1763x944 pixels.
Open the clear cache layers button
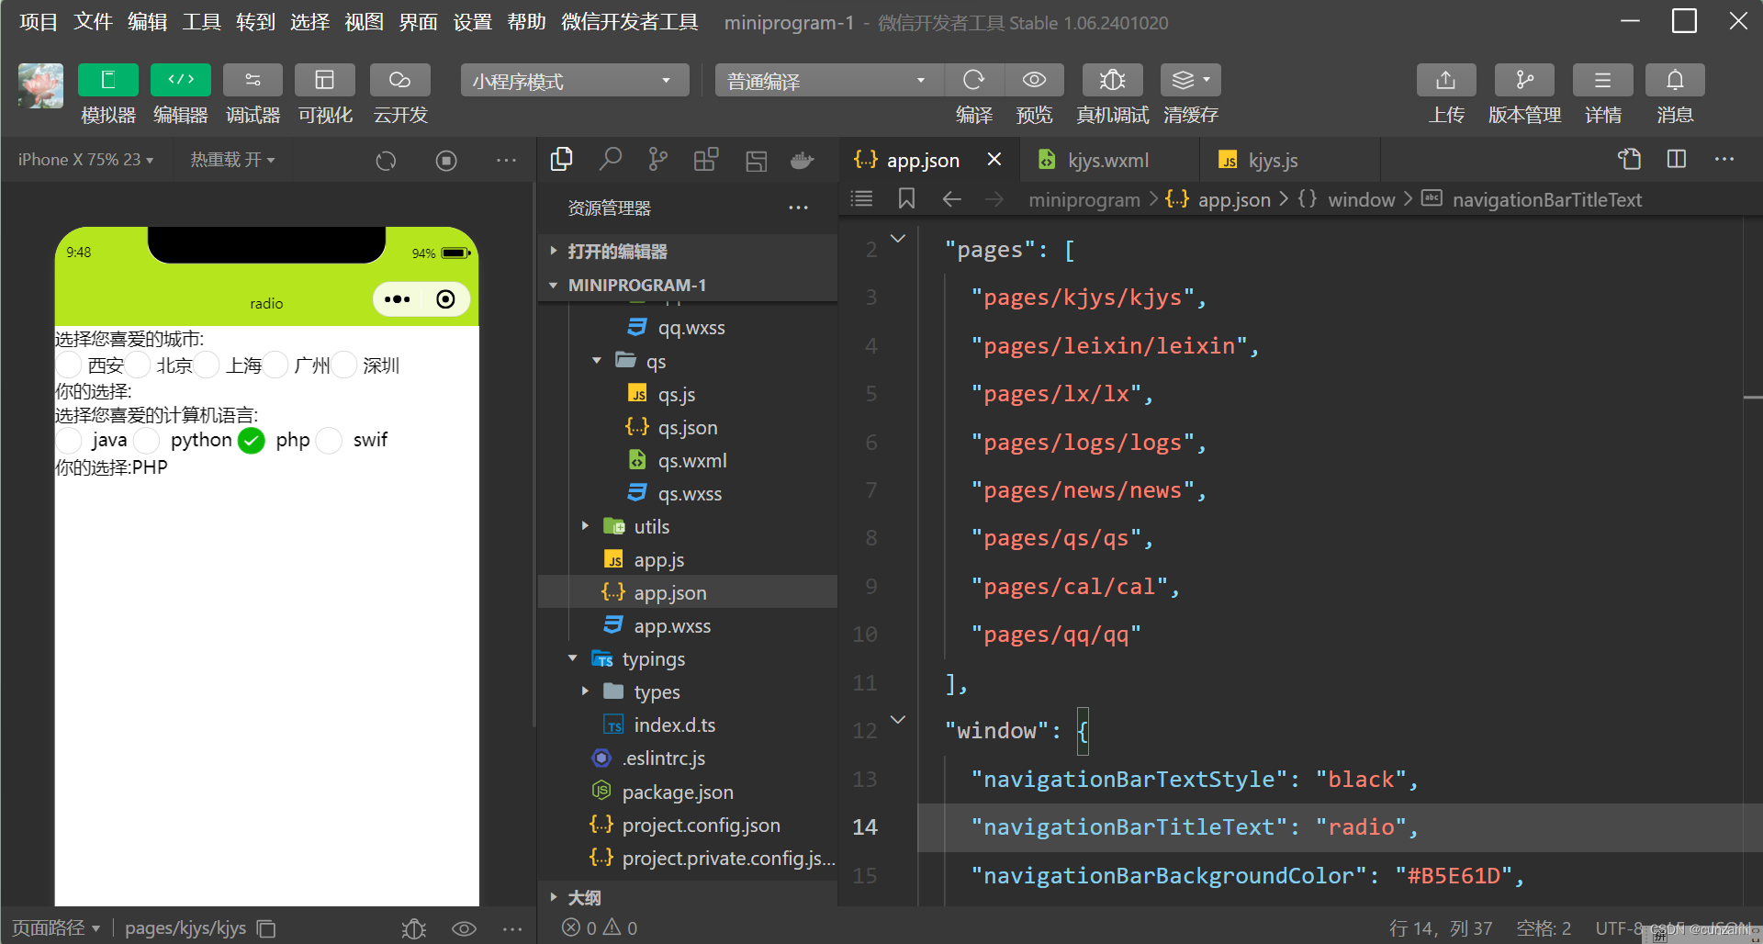click(1190, 80)
